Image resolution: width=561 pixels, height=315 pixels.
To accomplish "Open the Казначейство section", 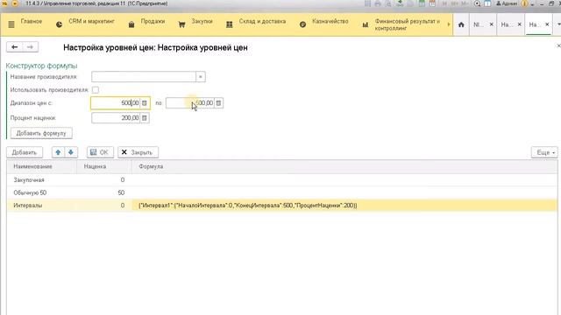I will (330, 21).
